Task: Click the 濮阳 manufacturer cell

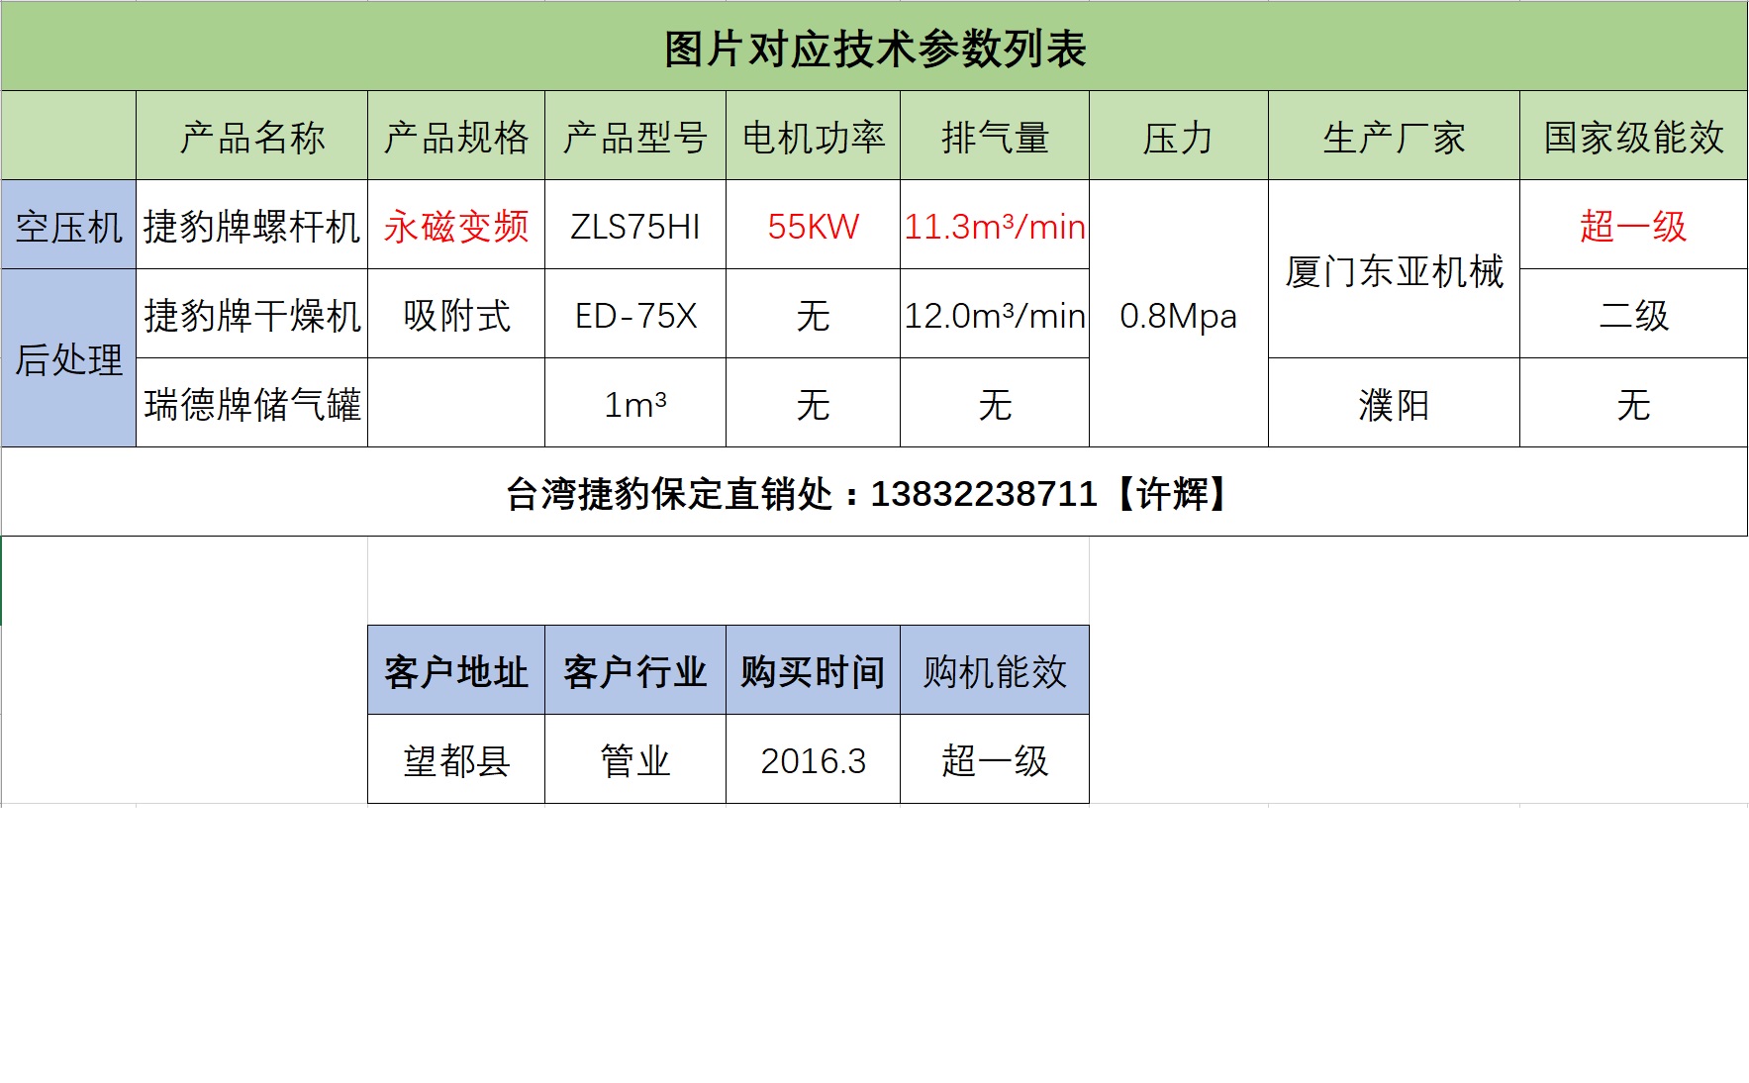Action: coord(1394,404)
